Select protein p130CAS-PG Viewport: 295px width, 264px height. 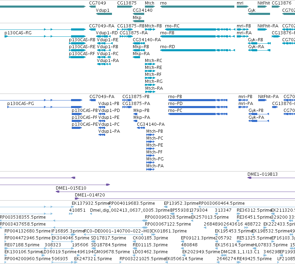[x=20, y=104]
